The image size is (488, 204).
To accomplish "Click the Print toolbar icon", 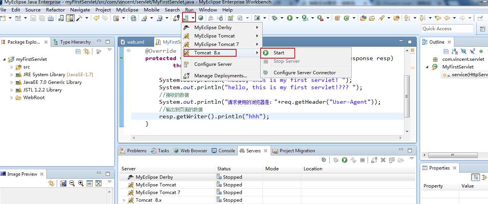I will click(x=51, y=18).
